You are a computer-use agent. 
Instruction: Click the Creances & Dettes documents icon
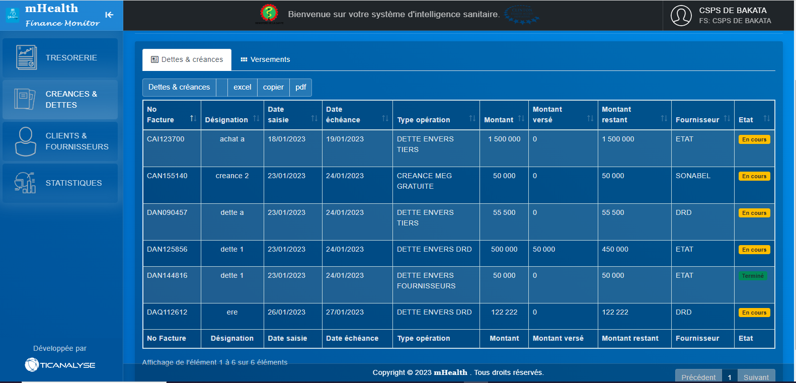[25, 99]
